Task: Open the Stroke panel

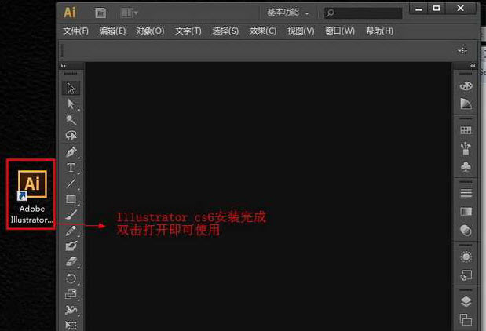Action: click(x=466, y=193)
